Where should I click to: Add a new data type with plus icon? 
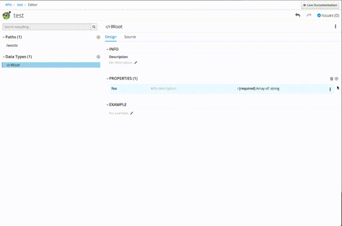(x=98, y=57)
